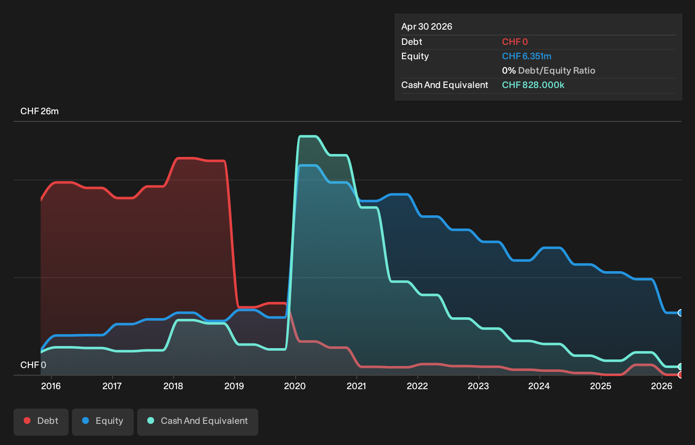Click the 2026 x-axis label

(662, 386)
